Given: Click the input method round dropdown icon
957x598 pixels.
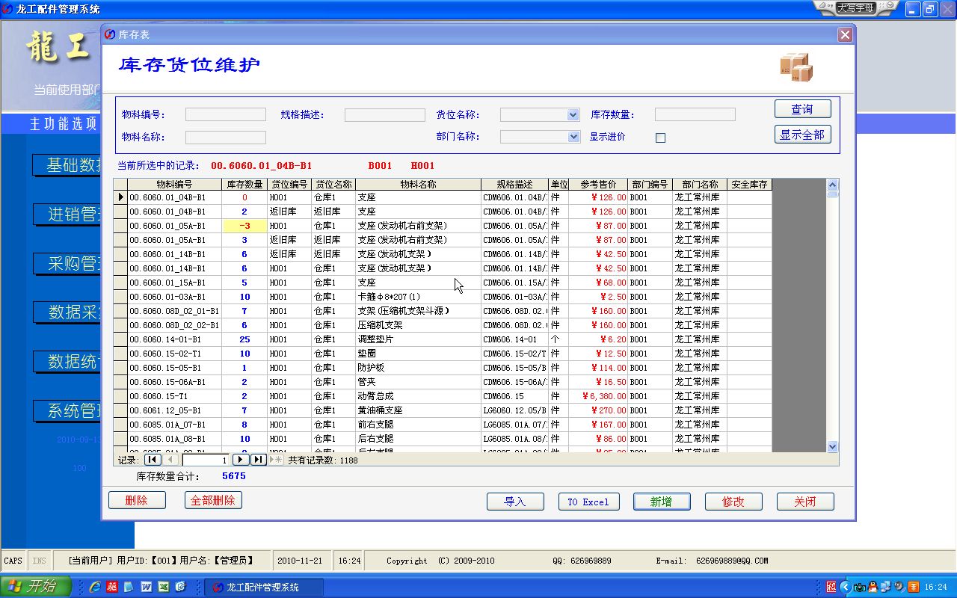Looking at the screenshot, I should click(890, 6).
